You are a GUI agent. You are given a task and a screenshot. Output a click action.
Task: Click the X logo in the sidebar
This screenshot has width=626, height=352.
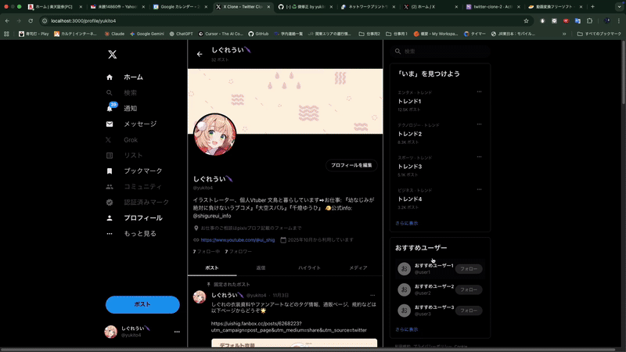point(112,54)
